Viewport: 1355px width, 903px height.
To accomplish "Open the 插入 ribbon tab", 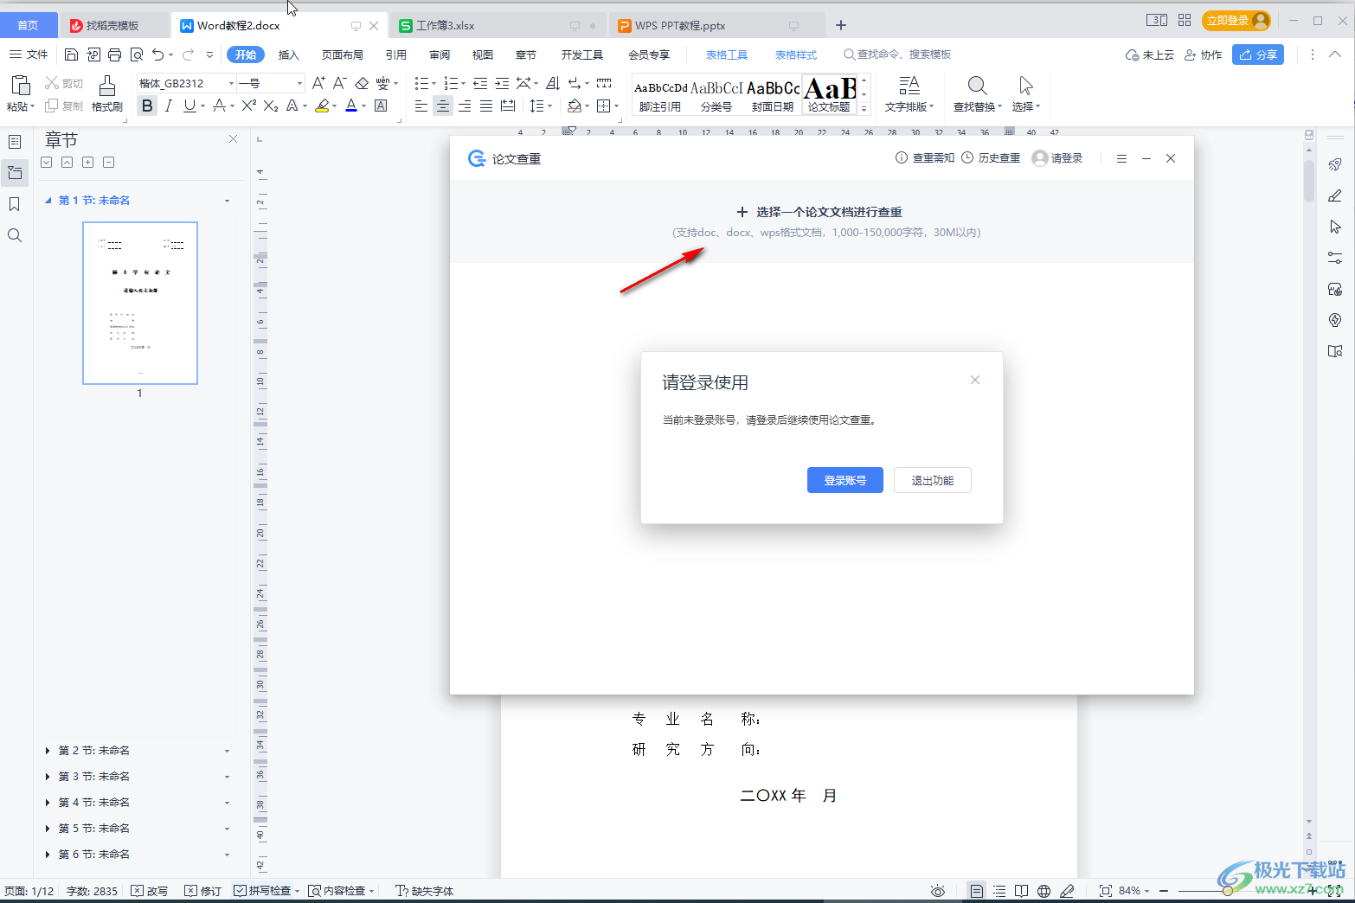I will [288, 54].
